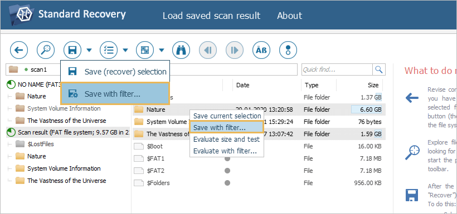The image size is (457, 214).
Task: Expand $LostFiles tree node
Action: 10,144
